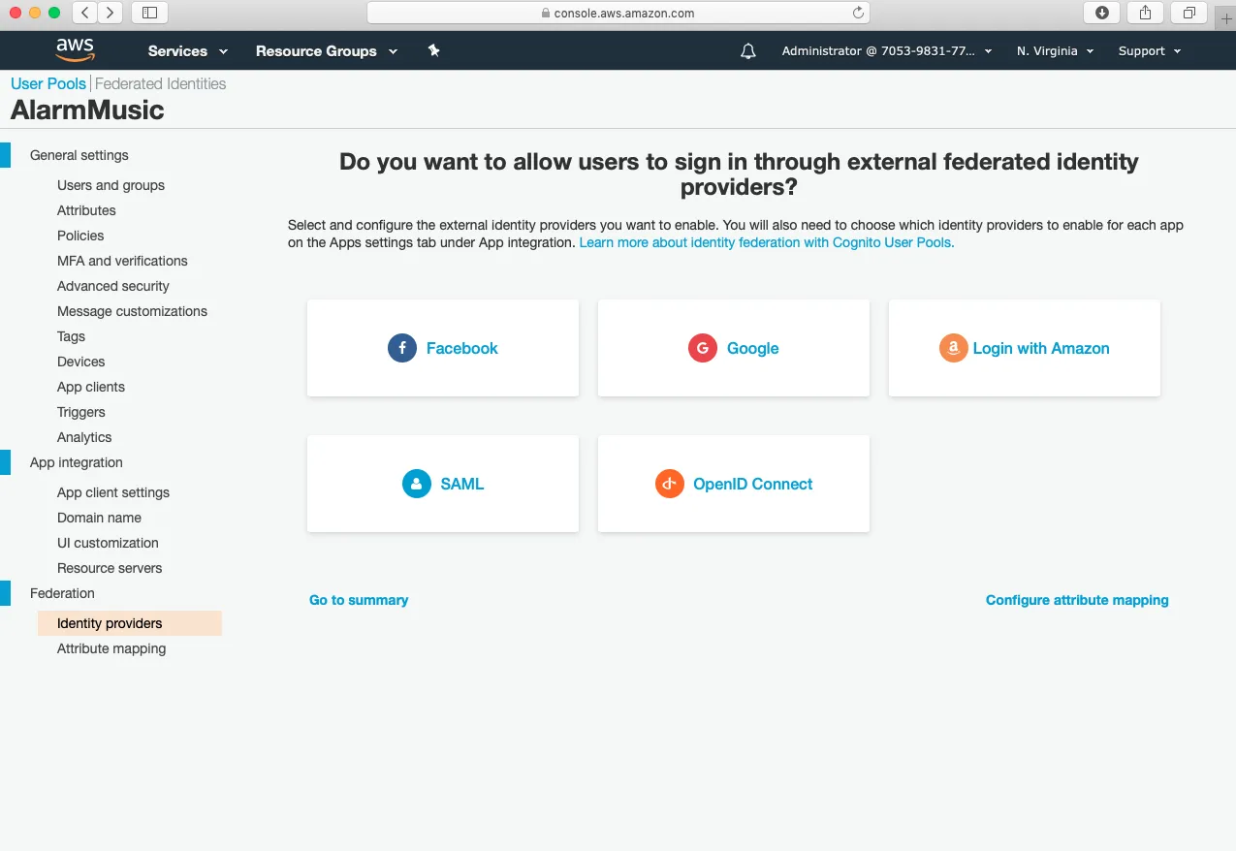Open the notifications bell
This screenshot has width=1236, height=851.
click(x=748, y=51)
